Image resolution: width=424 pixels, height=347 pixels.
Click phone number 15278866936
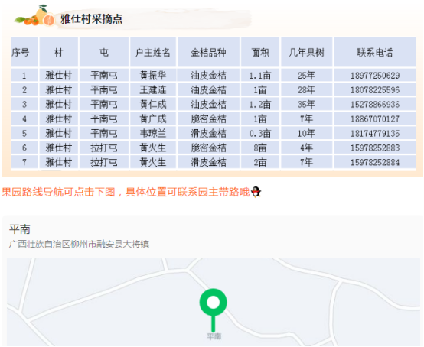coord(375,104)
